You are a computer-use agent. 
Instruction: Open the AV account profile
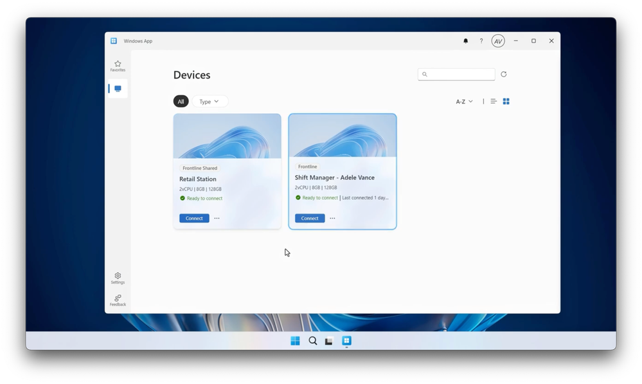pyautogui.click(x=498, y=41)
